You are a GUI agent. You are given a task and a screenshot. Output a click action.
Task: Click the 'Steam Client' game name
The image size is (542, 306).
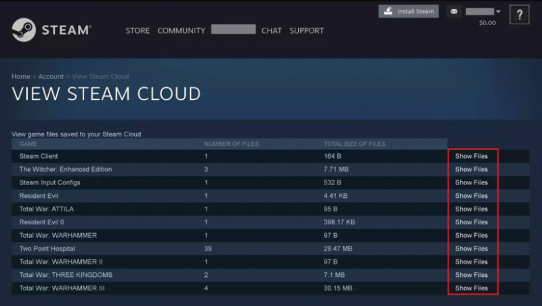coord(39,156)
